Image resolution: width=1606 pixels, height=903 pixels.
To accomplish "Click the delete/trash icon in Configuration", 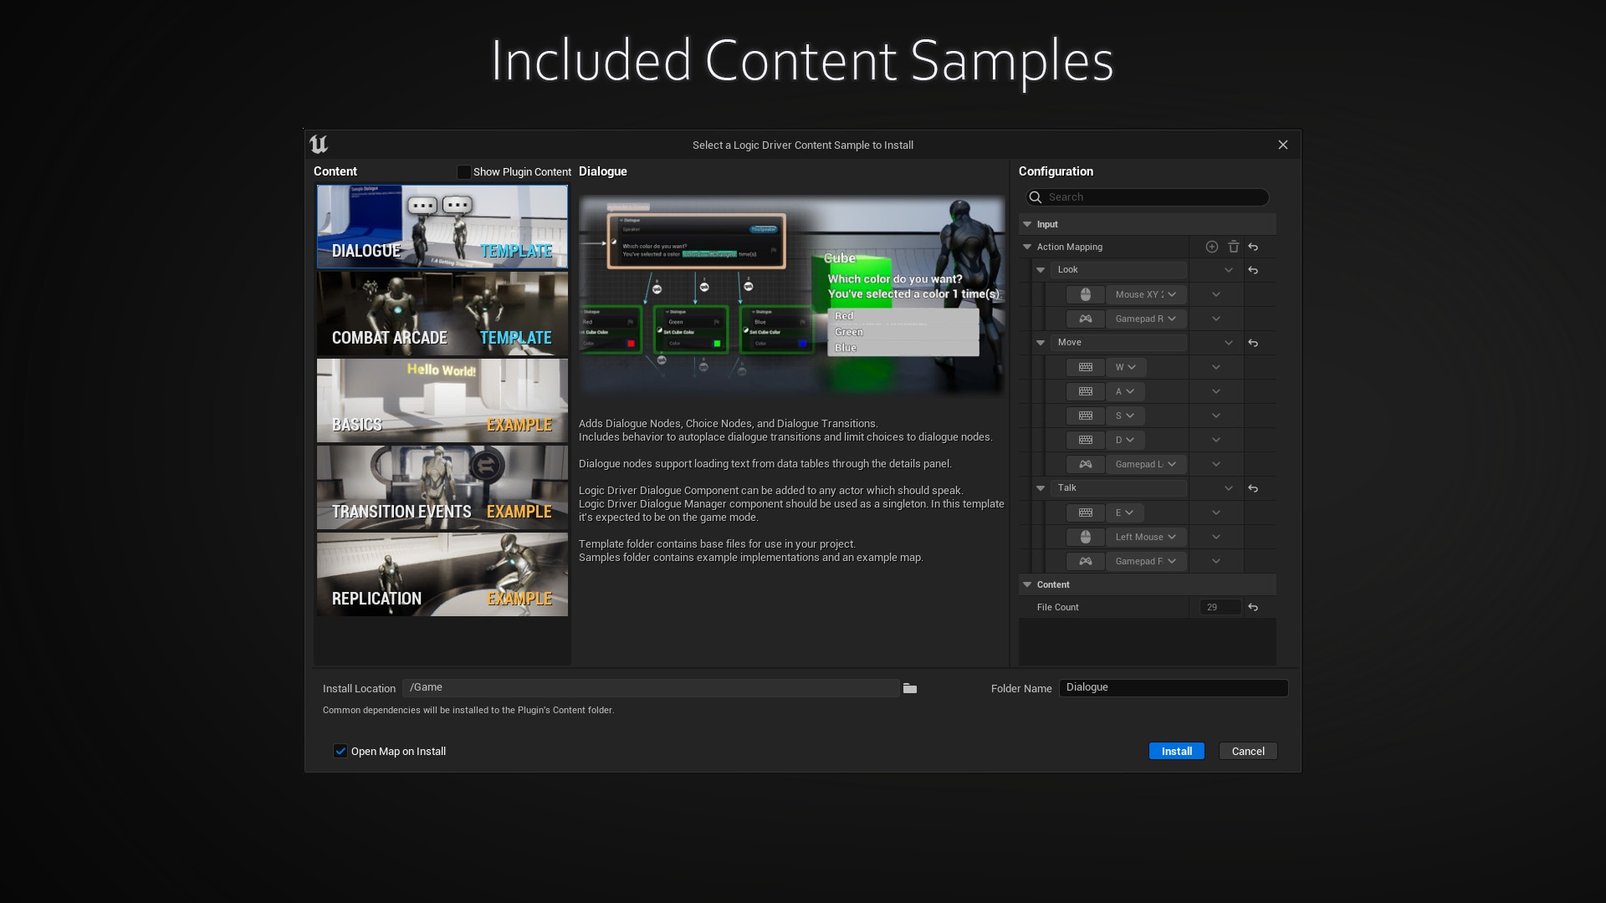I will [1233, 246].
